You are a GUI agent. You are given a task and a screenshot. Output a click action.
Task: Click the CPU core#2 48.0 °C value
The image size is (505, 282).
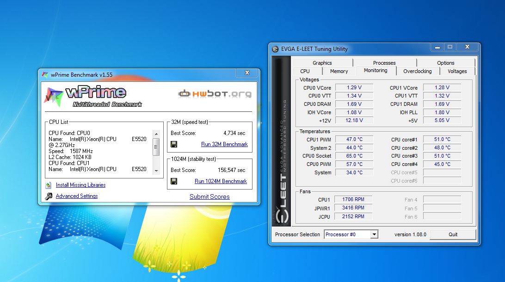442,148
